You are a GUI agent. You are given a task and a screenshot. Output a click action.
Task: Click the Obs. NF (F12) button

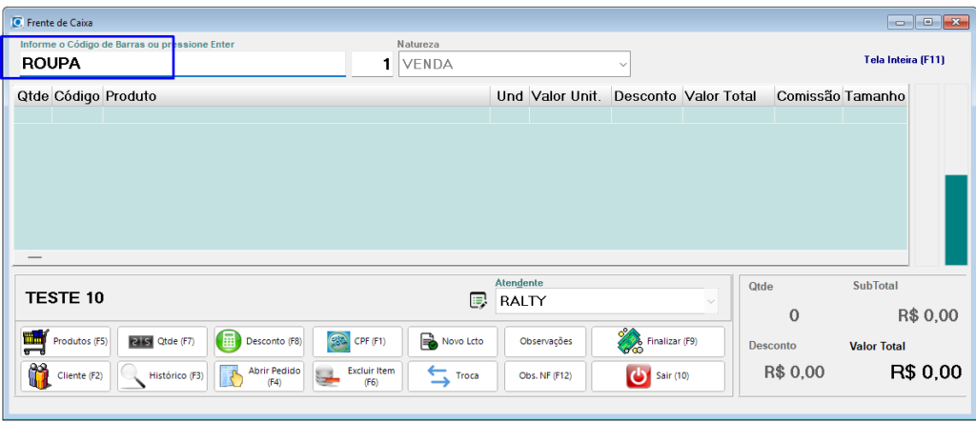(x=545, y=376)
